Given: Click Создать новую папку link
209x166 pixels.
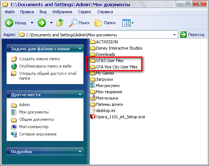Looking at the screenshot, I should [x=40, y=59].
